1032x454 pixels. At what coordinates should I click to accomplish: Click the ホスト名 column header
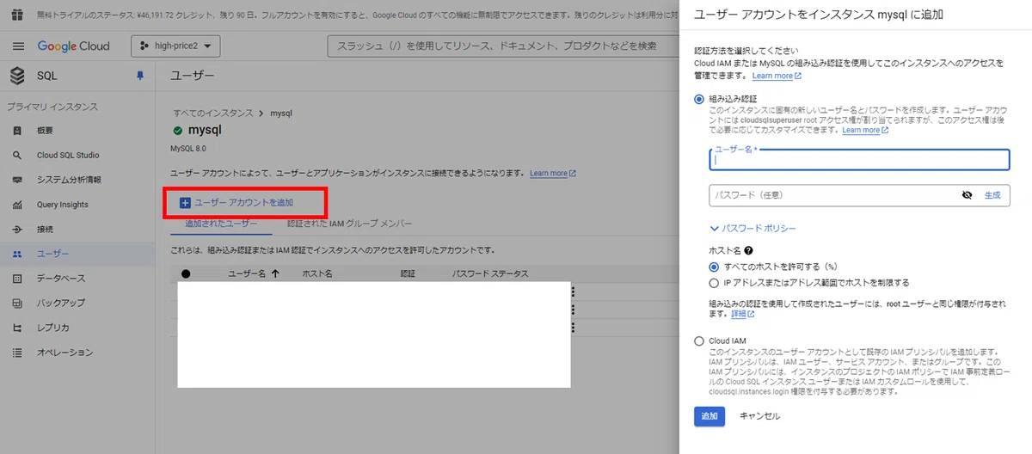tap(317, 273)
